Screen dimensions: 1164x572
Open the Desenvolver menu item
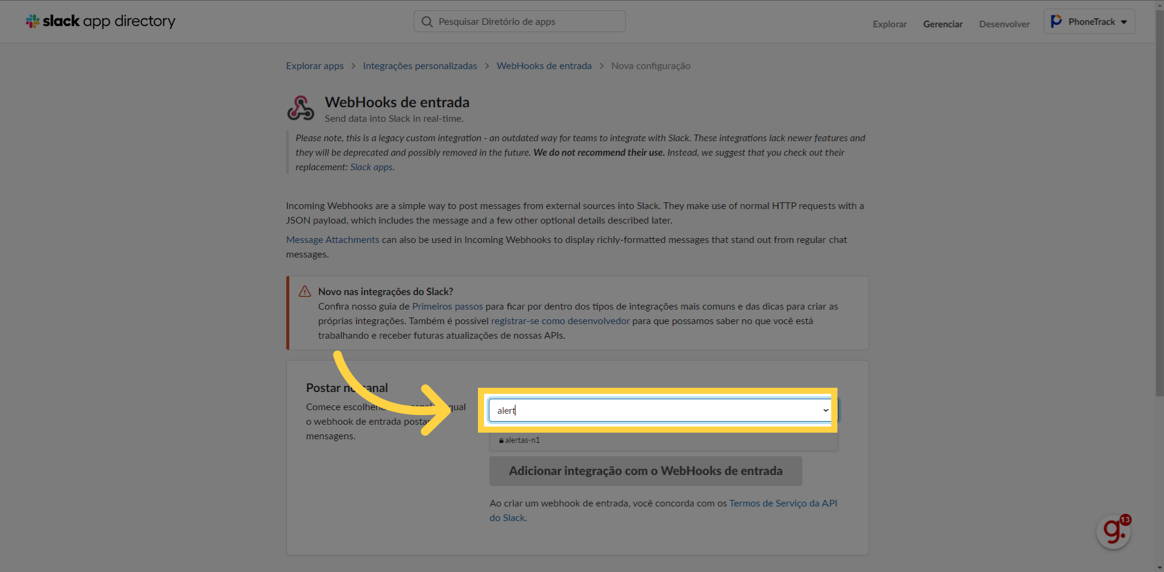tap(1004, 24)
